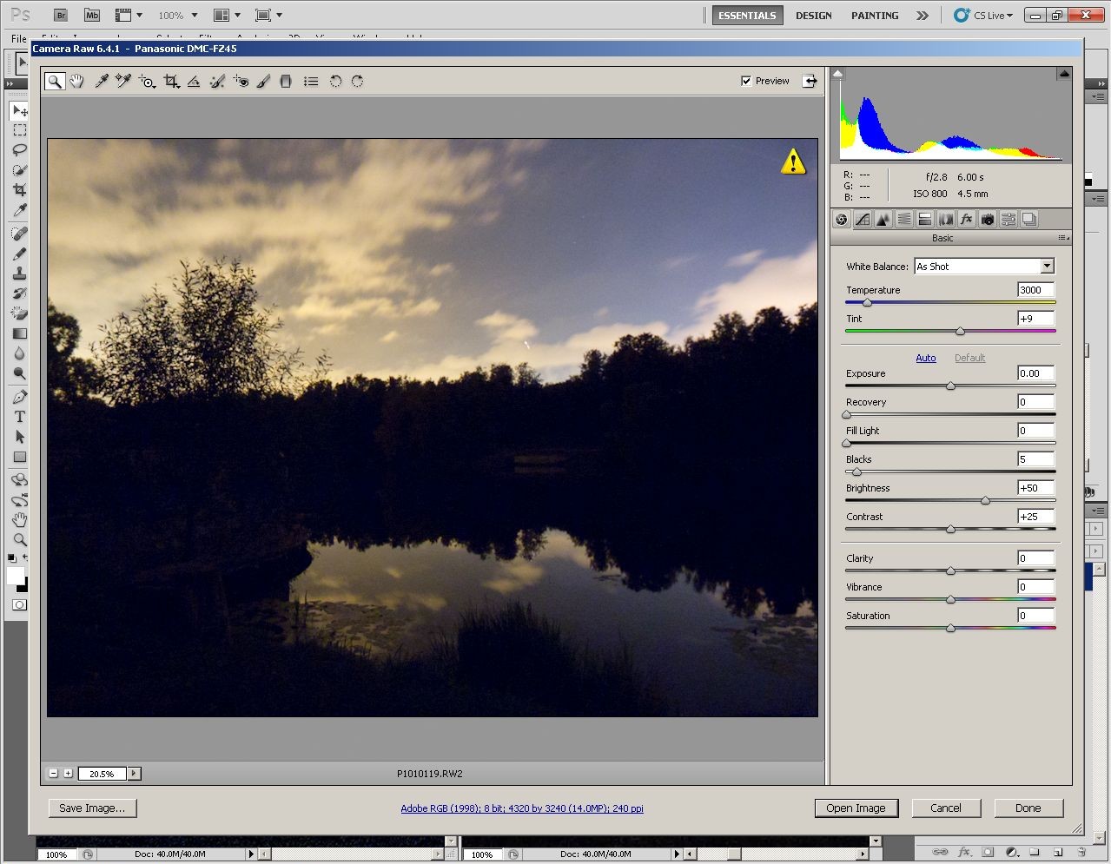
Task: Switch to the Tone Curve tab
Action: 862,220
